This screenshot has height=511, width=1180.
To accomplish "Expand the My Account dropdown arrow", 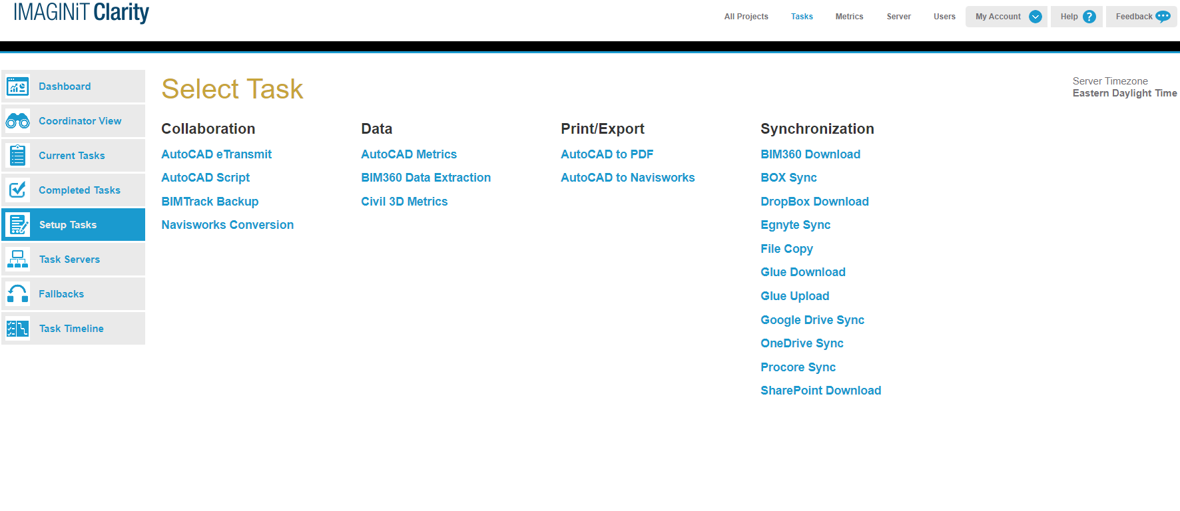I will (x=1035, y=17).
